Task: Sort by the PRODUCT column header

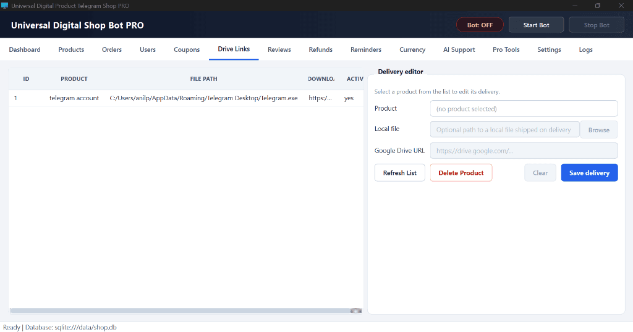Action: (74, 79)
